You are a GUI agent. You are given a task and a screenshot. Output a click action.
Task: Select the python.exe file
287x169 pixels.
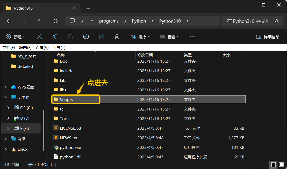pyautogui.click(x=70, y=148)
